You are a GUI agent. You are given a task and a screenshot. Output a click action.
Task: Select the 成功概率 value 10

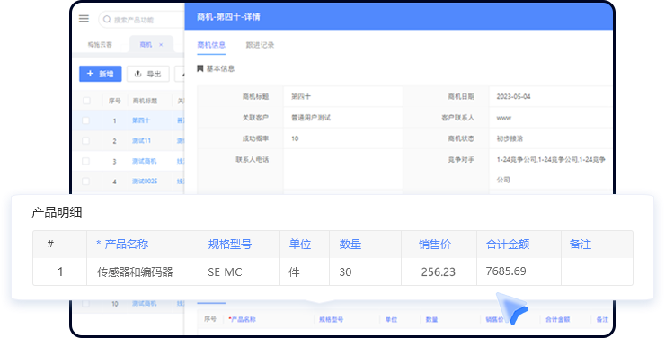click(x=295, y=138)
